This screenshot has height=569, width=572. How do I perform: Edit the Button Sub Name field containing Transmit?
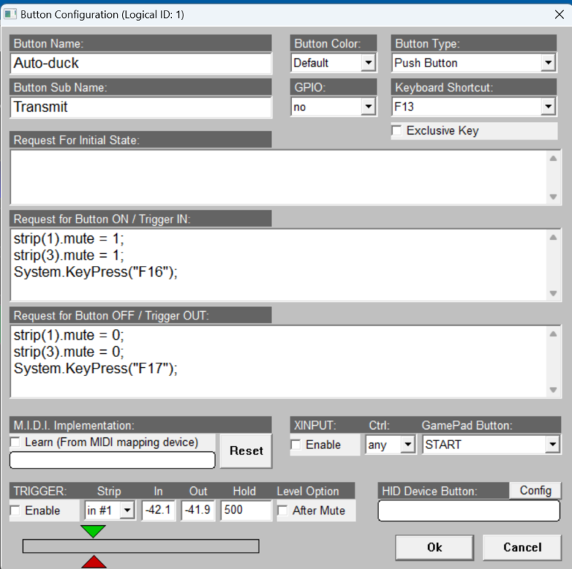(141, 107)
